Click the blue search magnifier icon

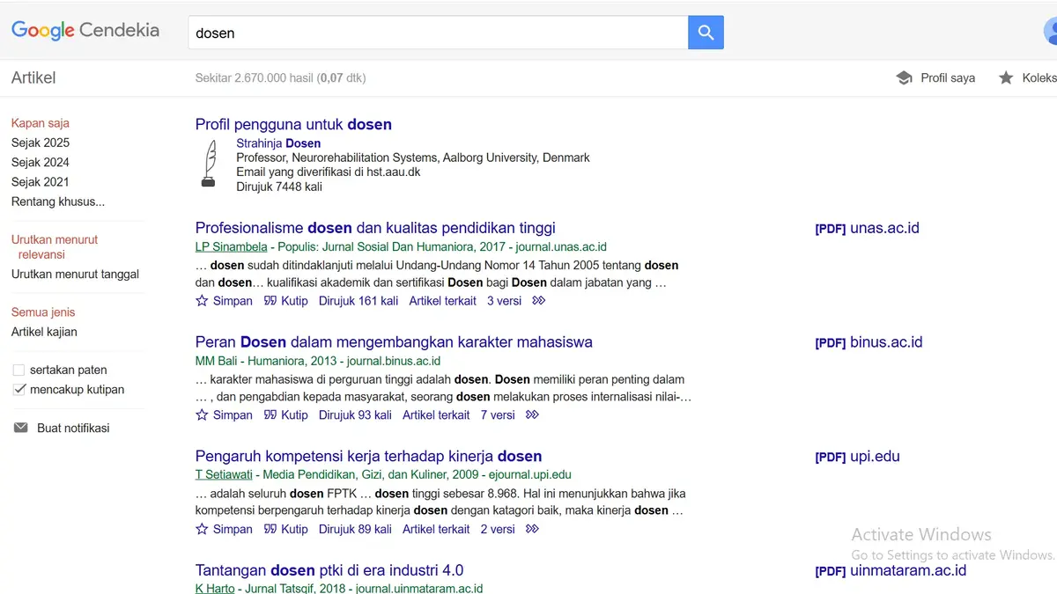coord(705,32)
